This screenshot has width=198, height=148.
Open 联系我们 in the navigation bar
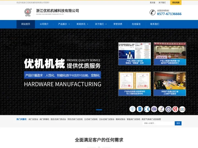click(155, 24)
